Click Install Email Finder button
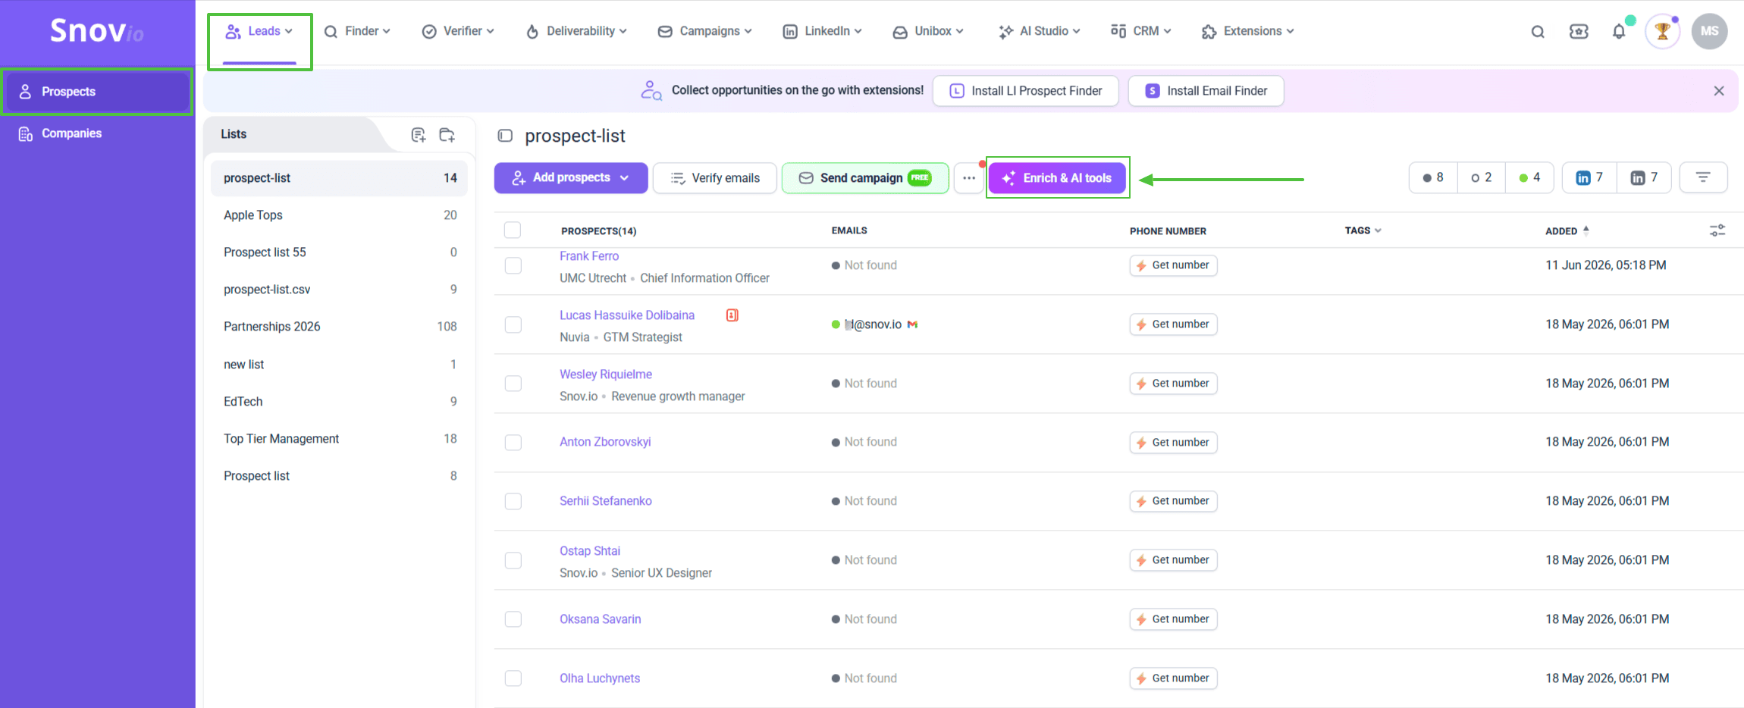This screenshot has height=708, width=1744. [x=1206, y=91]
